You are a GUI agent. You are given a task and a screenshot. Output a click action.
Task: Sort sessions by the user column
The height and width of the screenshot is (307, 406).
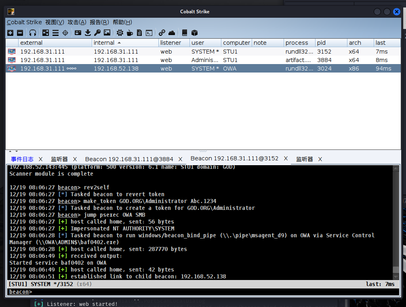205,43
